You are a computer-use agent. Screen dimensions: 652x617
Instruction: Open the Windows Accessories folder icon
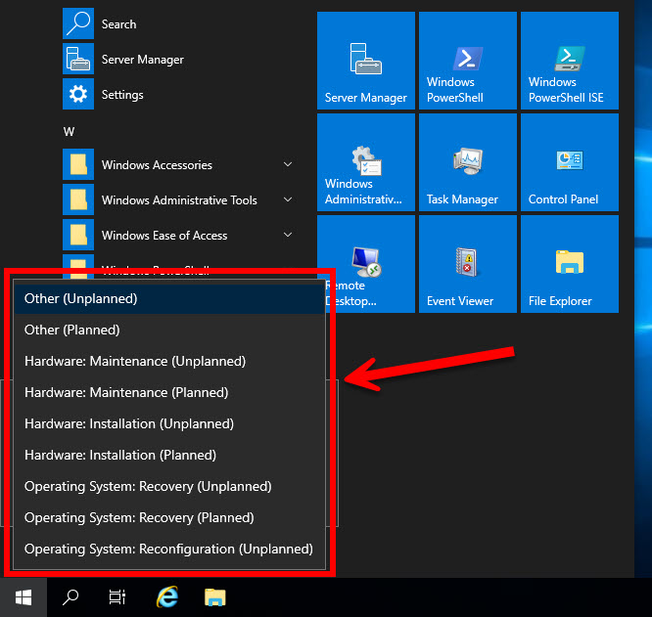tap(78, 164)
